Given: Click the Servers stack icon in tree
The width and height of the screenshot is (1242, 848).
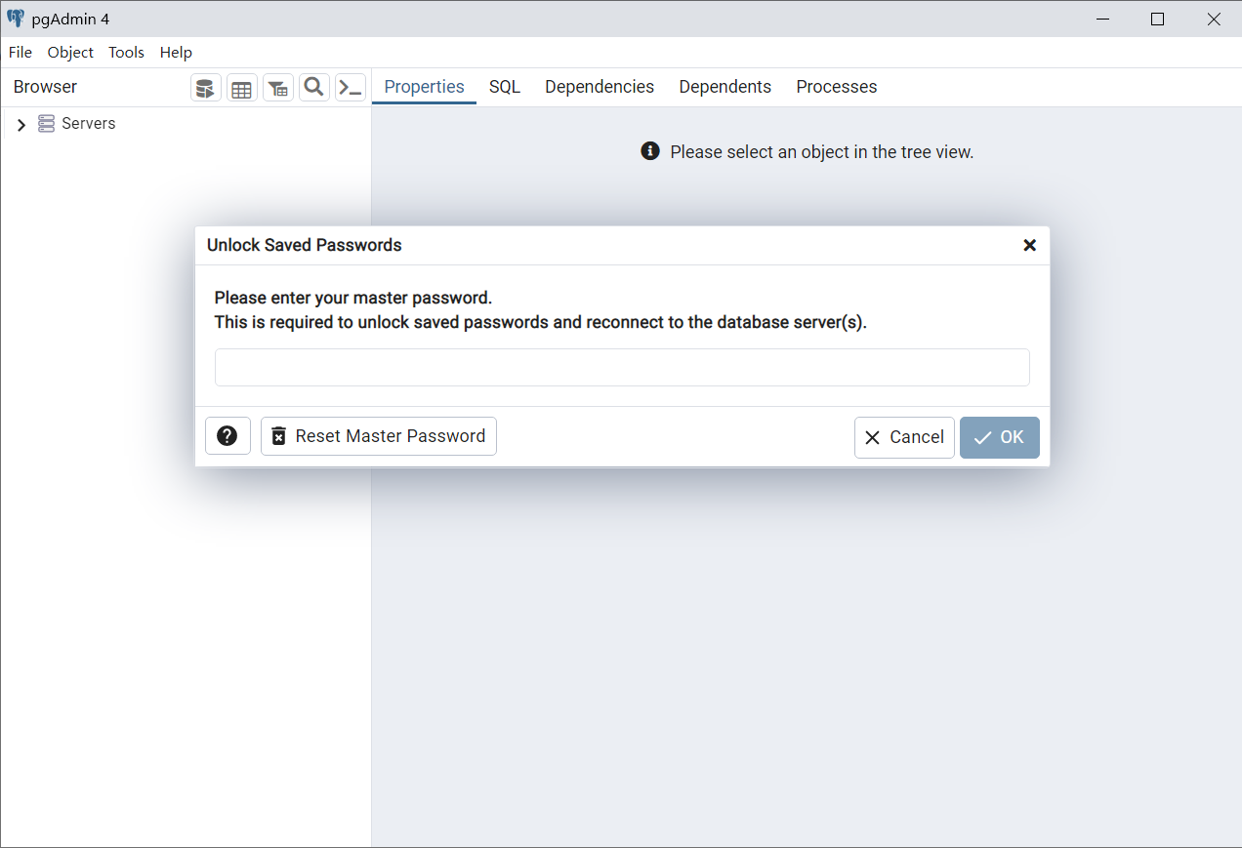Looking at the screenshot, I should (x=46, y=124).
